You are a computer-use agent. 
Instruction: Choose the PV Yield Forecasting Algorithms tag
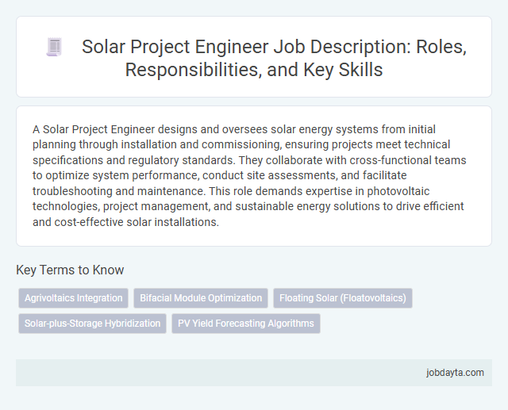click(246, 324)
